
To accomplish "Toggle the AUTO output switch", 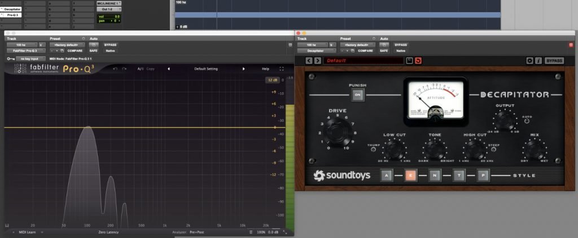I will [x=527, y=121].
